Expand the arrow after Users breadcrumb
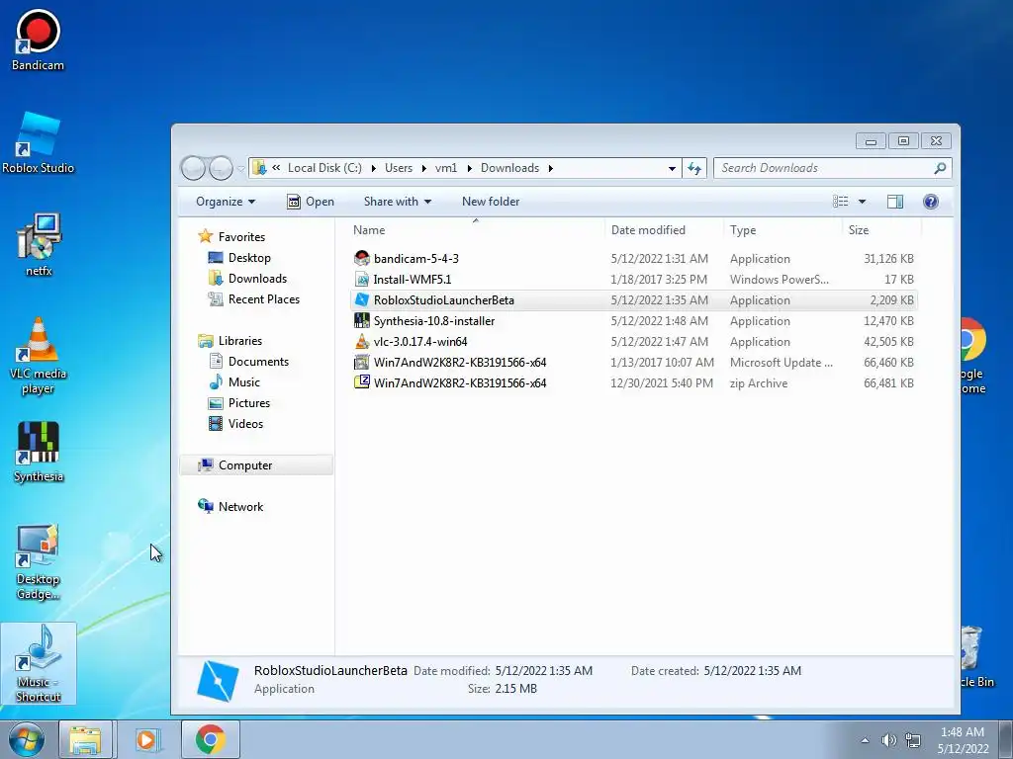1013x759 pixels. [x=423, y=168]
